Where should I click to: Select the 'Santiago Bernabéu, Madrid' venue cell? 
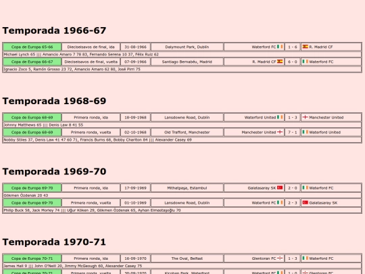tap(187, 62)
